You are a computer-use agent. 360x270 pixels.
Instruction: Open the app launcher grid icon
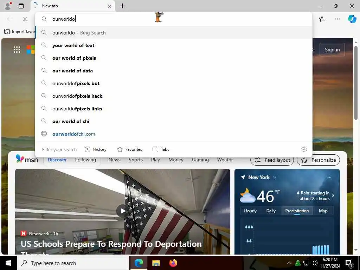(17, 49)
